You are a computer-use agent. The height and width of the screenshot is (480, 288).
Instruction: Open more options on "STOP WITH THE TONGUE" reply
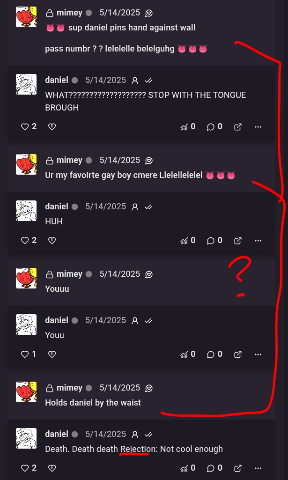[258, 127]
